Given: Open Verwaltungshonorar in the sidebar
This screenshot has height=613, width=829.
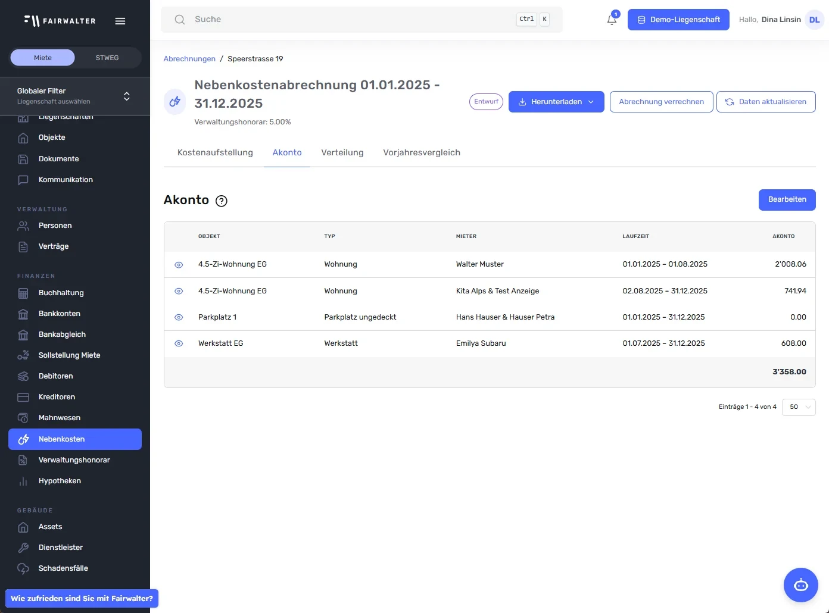Looking at the screenshot, I should pos(75,460).
